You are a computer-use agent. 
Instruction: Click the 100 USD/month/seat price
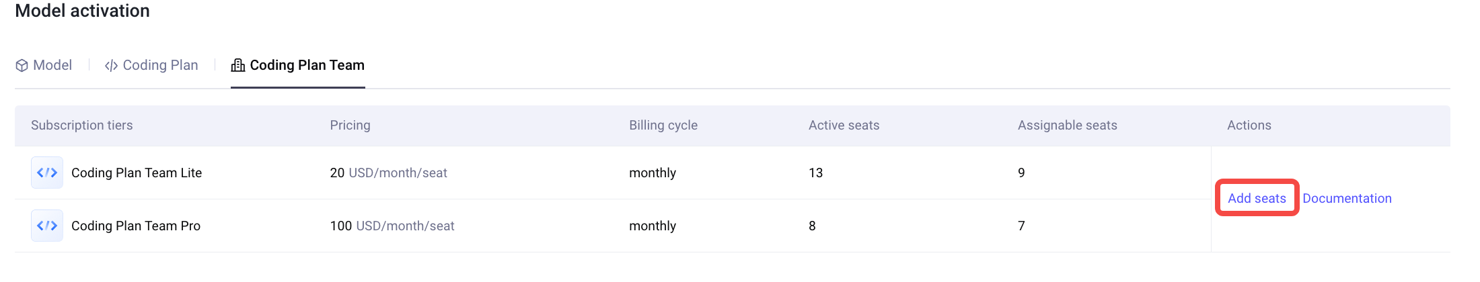(392, 226)
